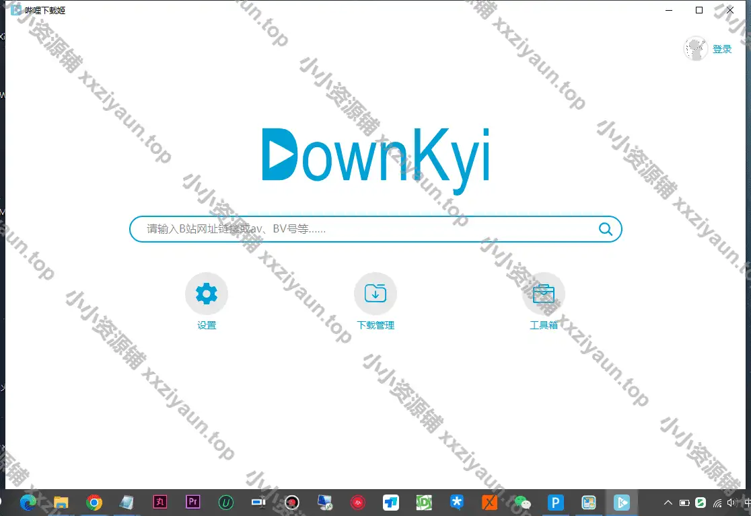This screenshot has height=516, width=751.
Task: Open WeChat from the taskbar
Action: coord(522,503)
